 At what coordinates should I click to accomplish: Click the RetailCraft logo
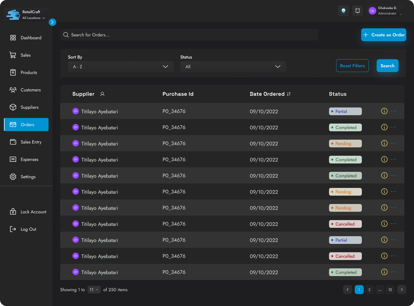13,15
